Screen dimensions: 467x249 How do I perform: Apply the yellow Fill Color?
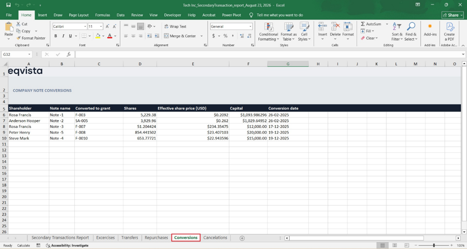tap(98, 36)
